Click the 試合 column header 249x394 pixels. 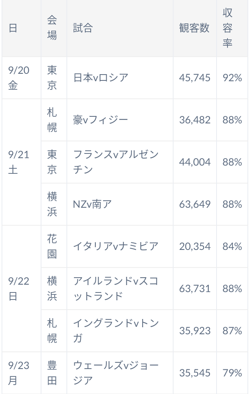(120, 28)
